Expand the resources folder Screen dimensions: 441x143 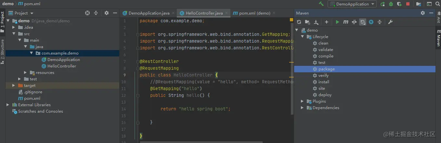pos(25,72)
